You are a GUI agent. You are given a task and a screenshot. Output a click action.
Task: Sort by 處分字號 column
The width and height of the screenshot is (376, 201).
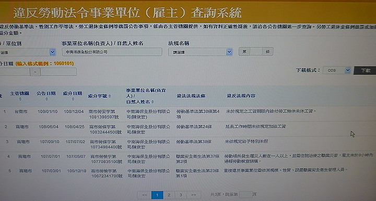[99, 96]
